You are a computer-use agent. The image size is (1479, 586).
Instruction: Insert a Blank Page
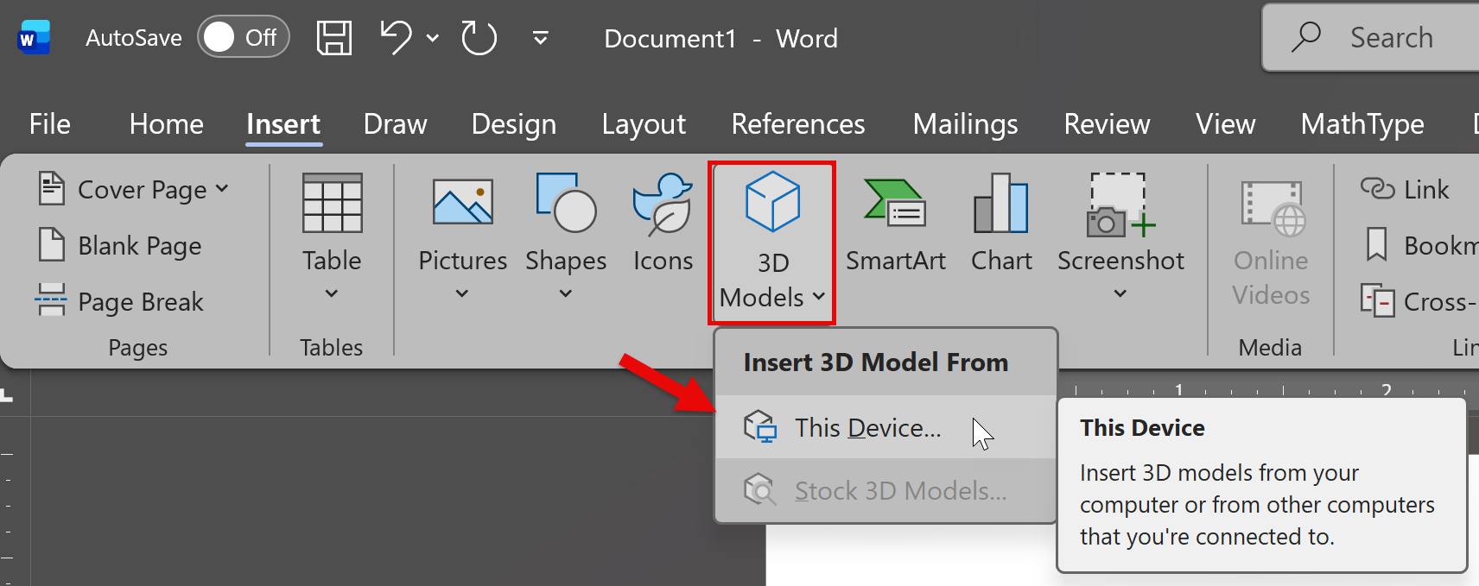pyautogui.click(x=120, y=246)
